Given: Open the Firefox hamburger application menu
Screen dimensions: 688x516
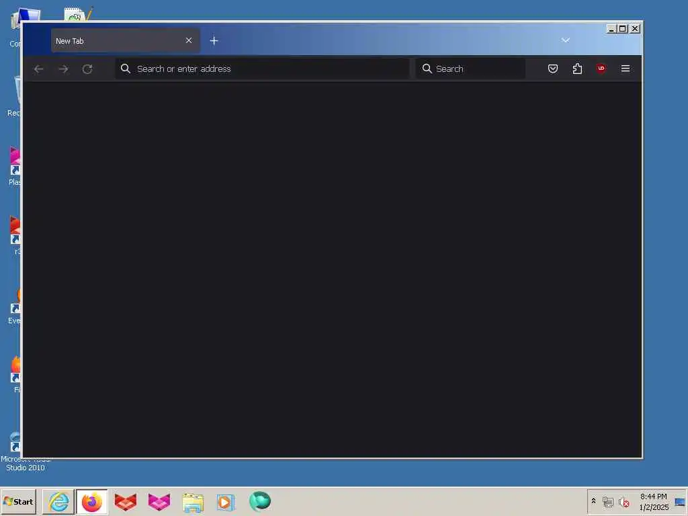Looking at the screenshot, I should (x=626, y=69).
